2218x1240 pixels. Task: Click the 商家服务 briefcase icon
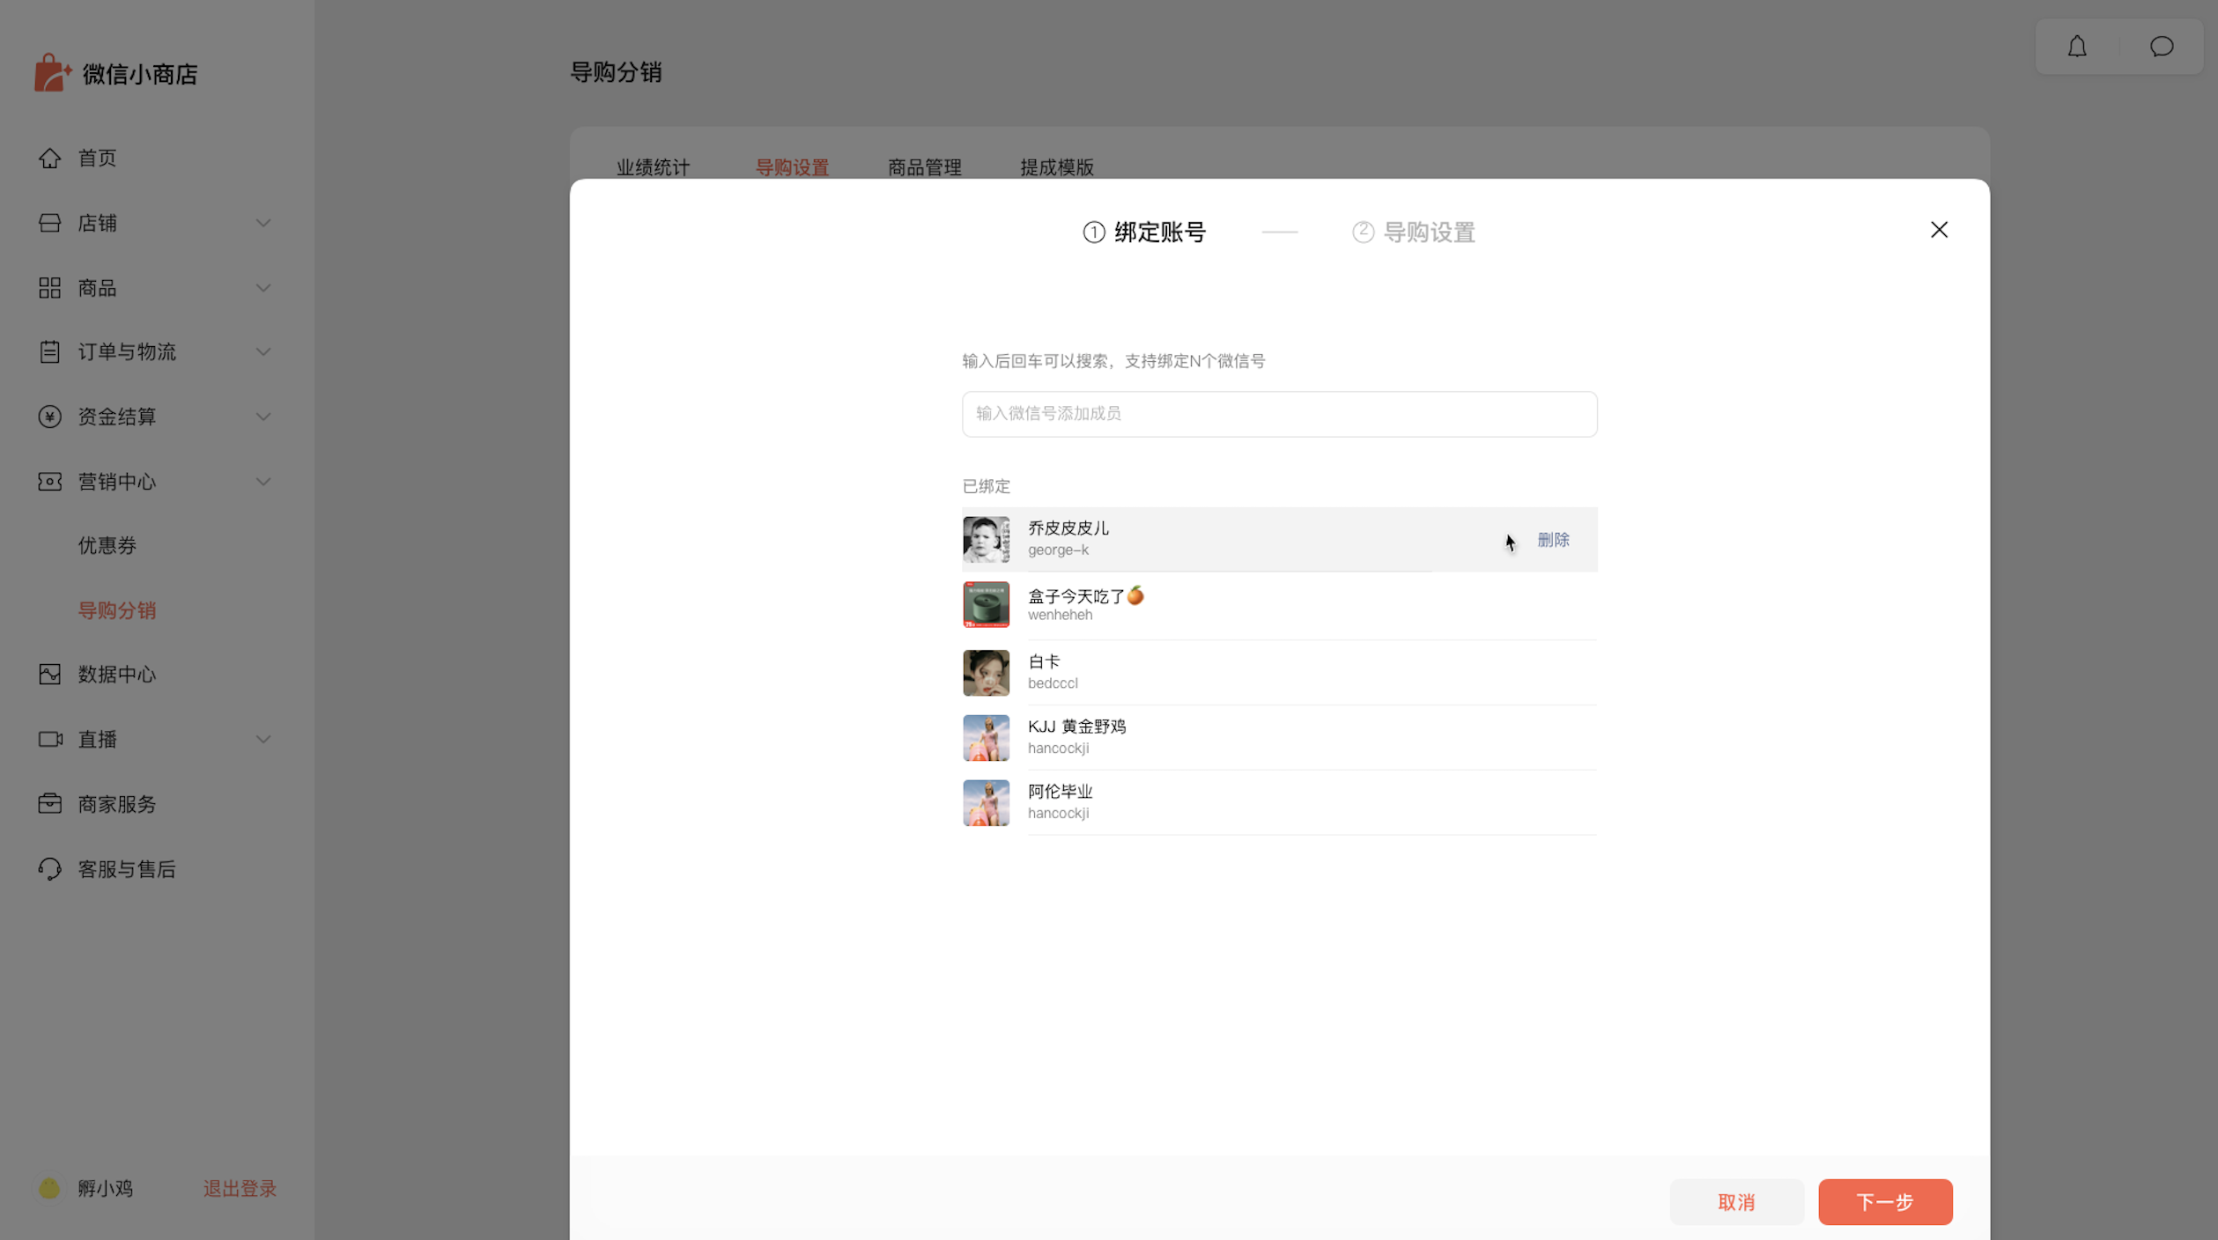point(50,803)
